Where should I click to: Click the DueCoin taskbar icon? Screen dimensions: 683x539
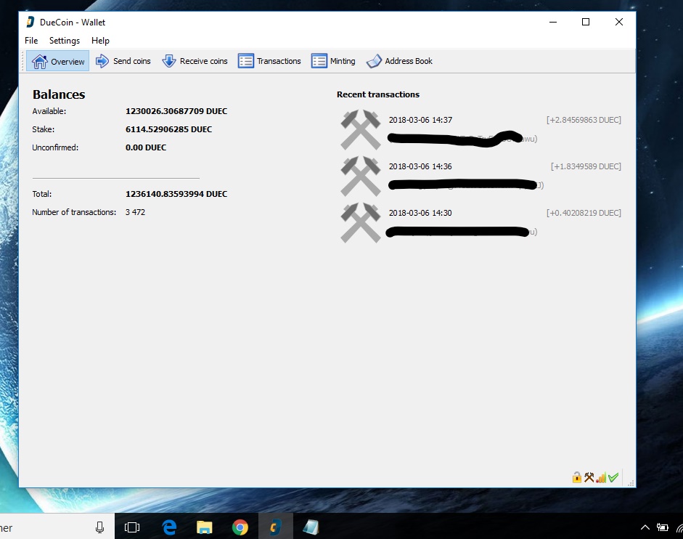(x=275, y=527)
